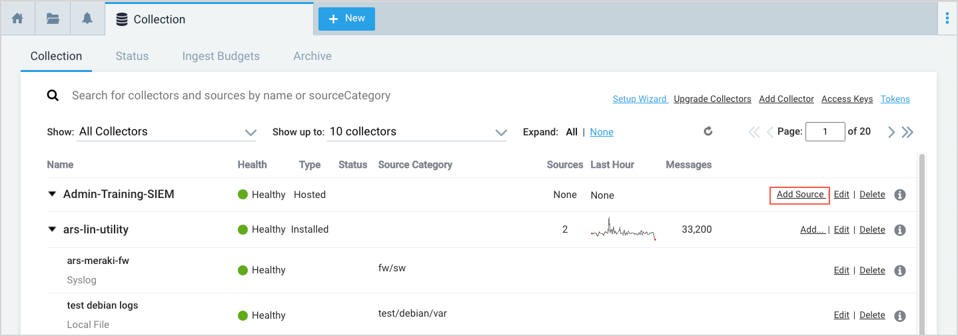Open the alerts bell icon

click(x=87, y=19)
